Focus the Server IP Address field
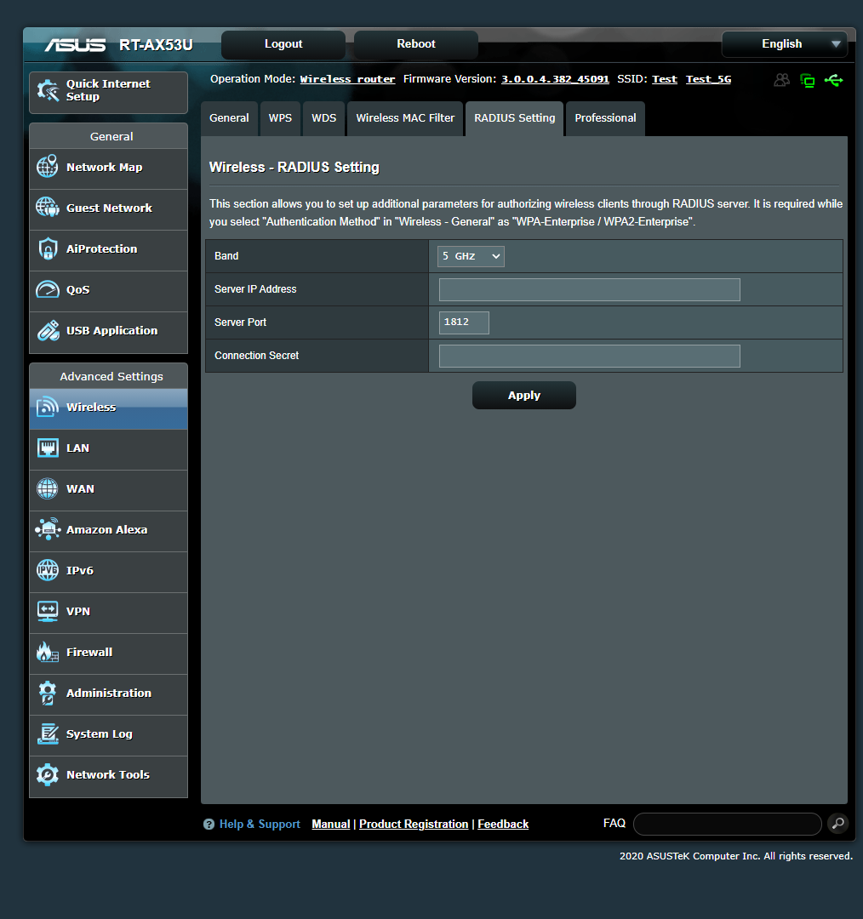The height and width of the screenshot is (919, 863). click(589, 289)
